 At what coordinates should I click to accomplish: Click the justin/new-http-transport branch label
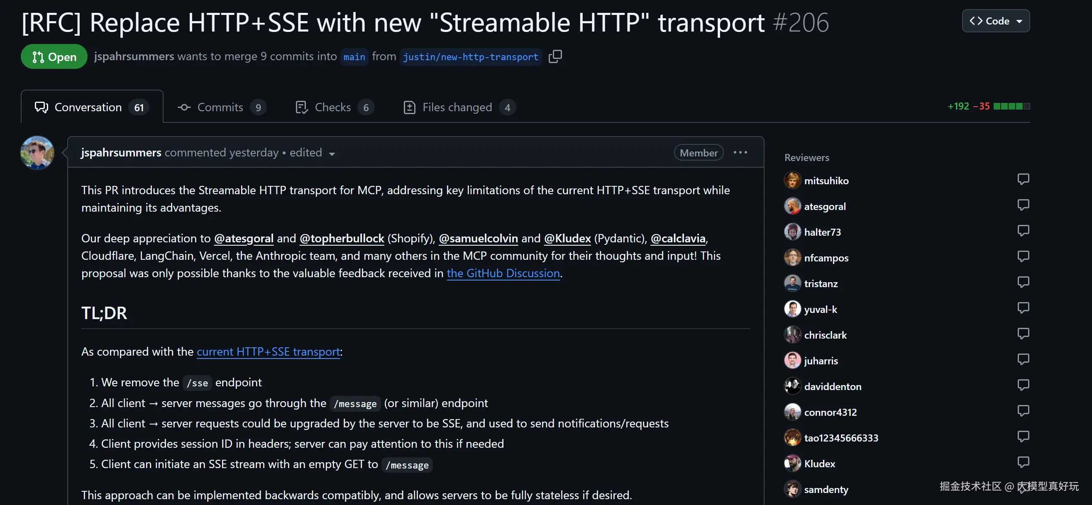pyautogui.click(x=470, y=57)
